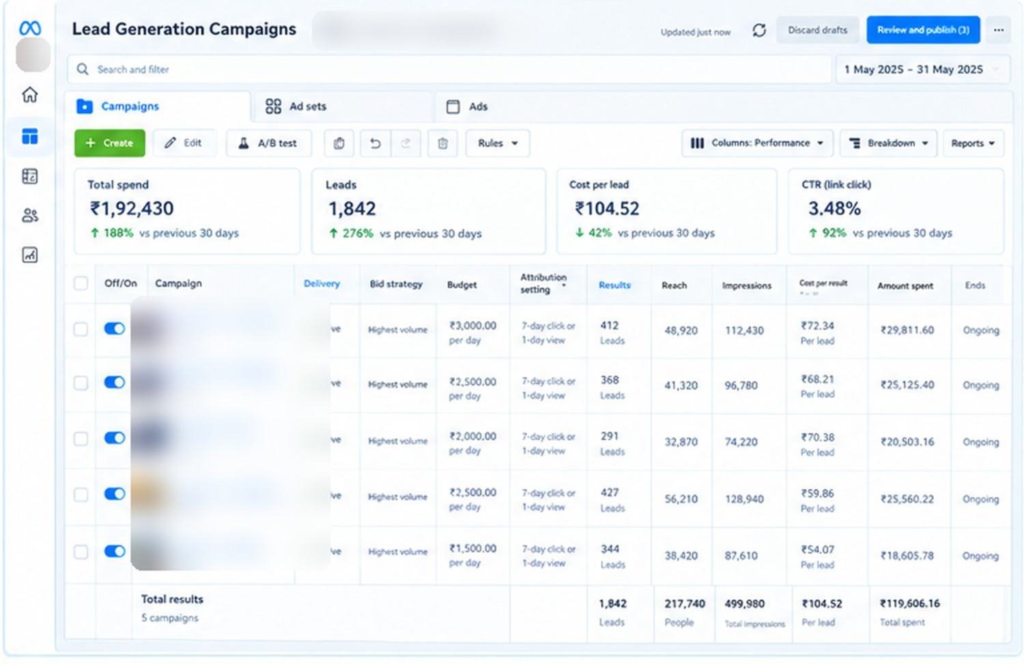
Task: Switch to the Campaigns tab
Action: [158, 106]
